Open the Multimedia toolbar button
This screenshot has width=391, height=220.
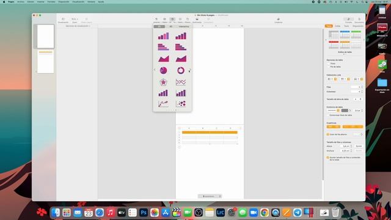(197, 20)
